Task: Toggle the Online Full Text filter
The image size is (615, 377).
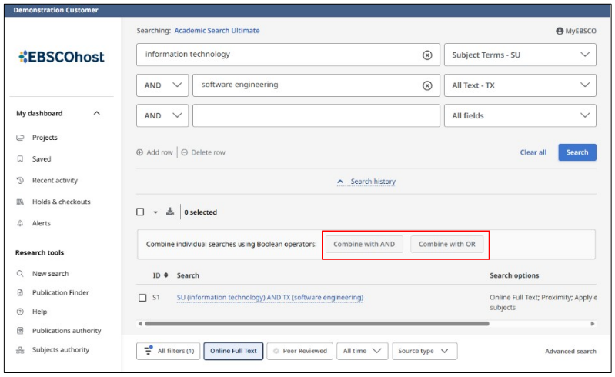Action: click(233, 351)
